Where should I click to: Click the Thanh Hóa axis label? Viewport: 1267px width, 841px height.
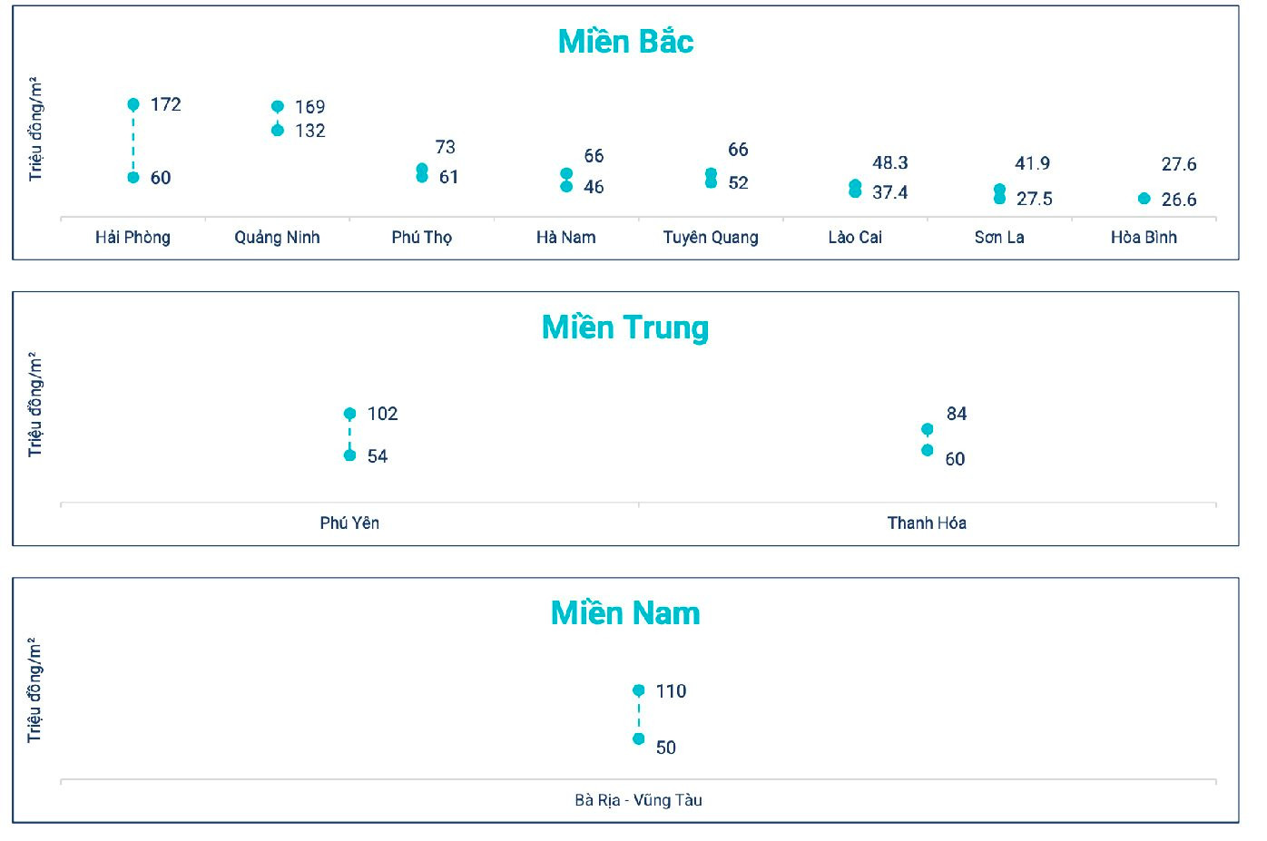pyautogui.click(x=927, y=523)
